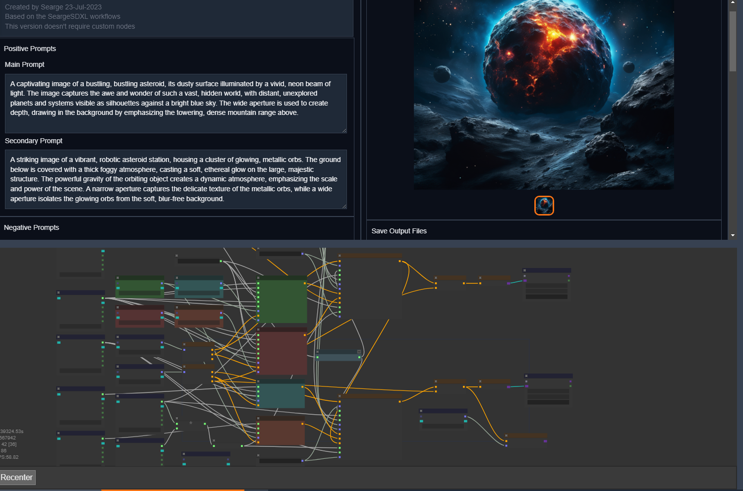Focus the Main Prompt text area
Image resolution: width=743 pixels, height=491 pixels.
point(176,104)
